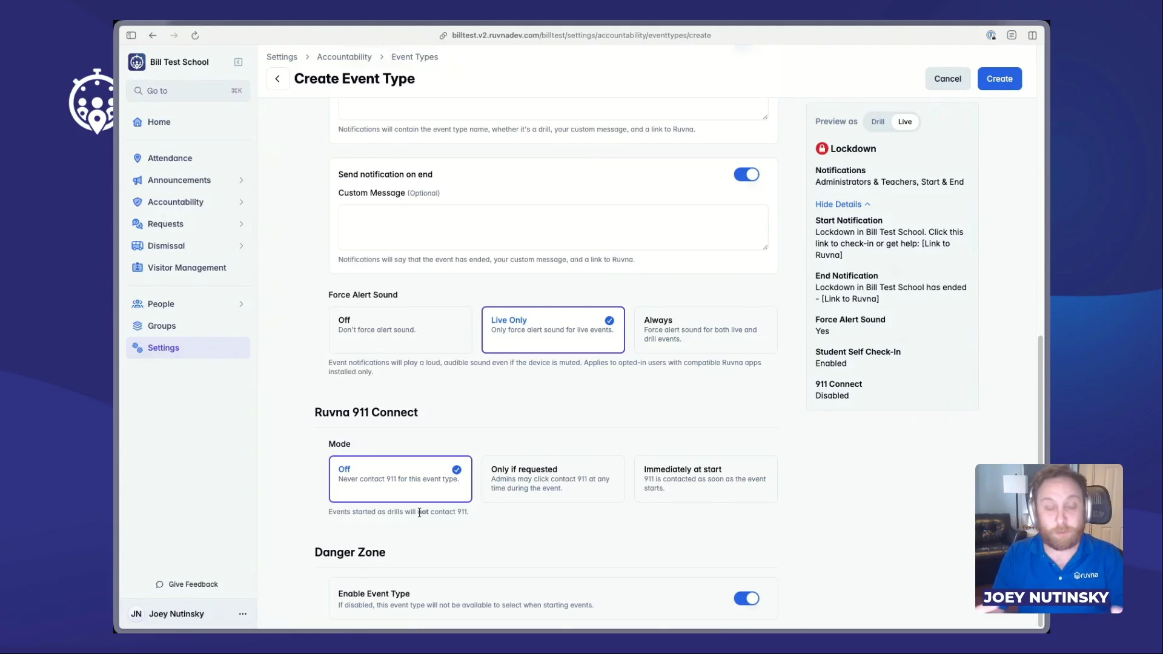Select Always force alert sound option
1163x654 pixels.
[706, 329]
